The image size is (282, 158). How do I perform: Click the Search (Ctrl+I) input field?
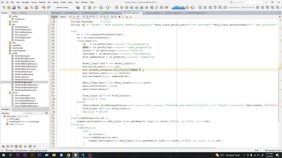tap(248, 2)
